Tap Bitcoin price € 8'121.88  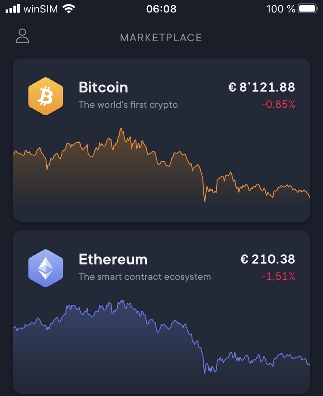(x=261, y=87)
